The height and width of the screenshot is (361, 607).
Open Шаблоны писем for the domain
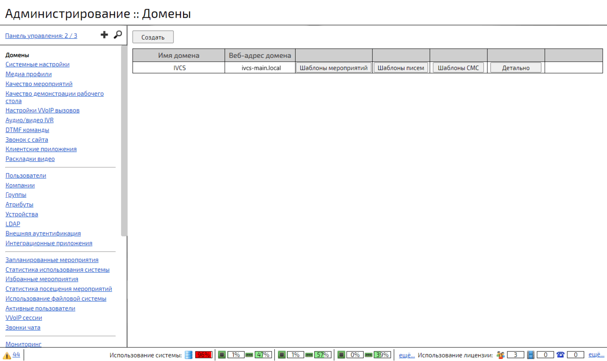pos(401,68)
